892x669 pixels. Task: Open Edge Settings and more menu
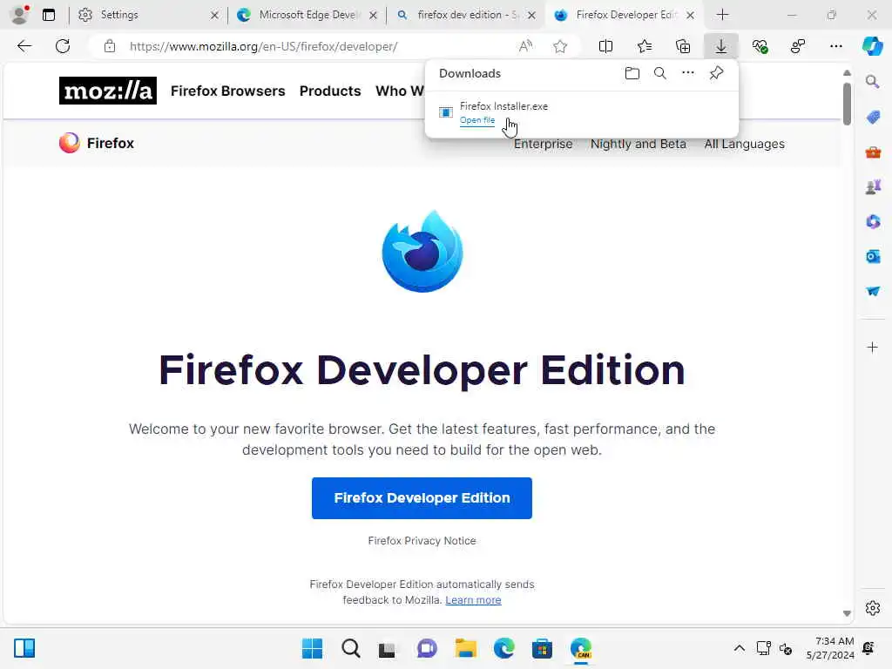coord(835,46)
